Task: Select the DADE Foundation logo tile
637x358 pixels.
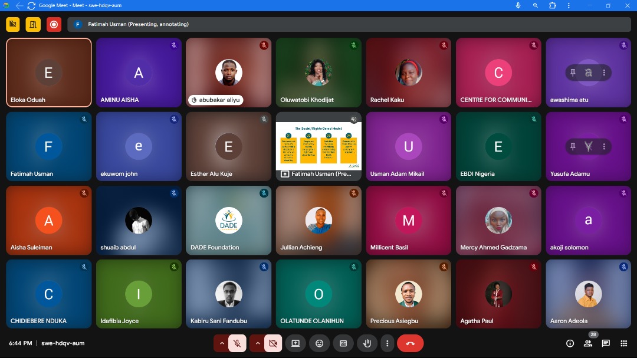Action: 229,220
